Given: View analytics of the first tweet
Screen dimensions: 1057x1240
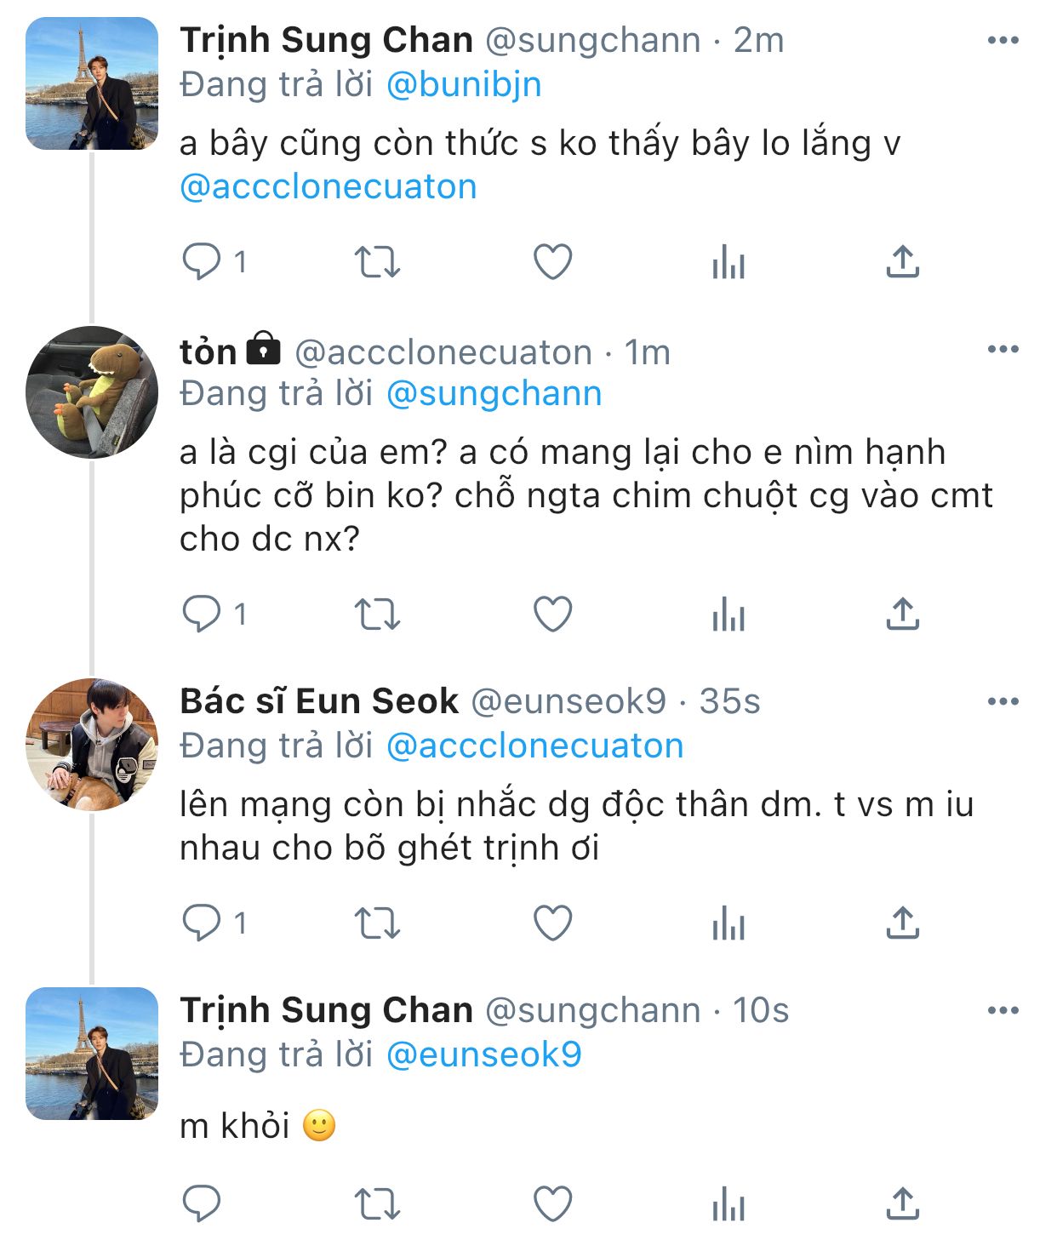Looking at the screenshot, I should pos(728,262).
